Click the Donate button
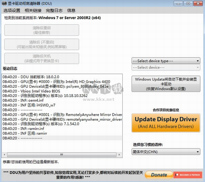Screen dimensions: 205x182 pos(159,175)
